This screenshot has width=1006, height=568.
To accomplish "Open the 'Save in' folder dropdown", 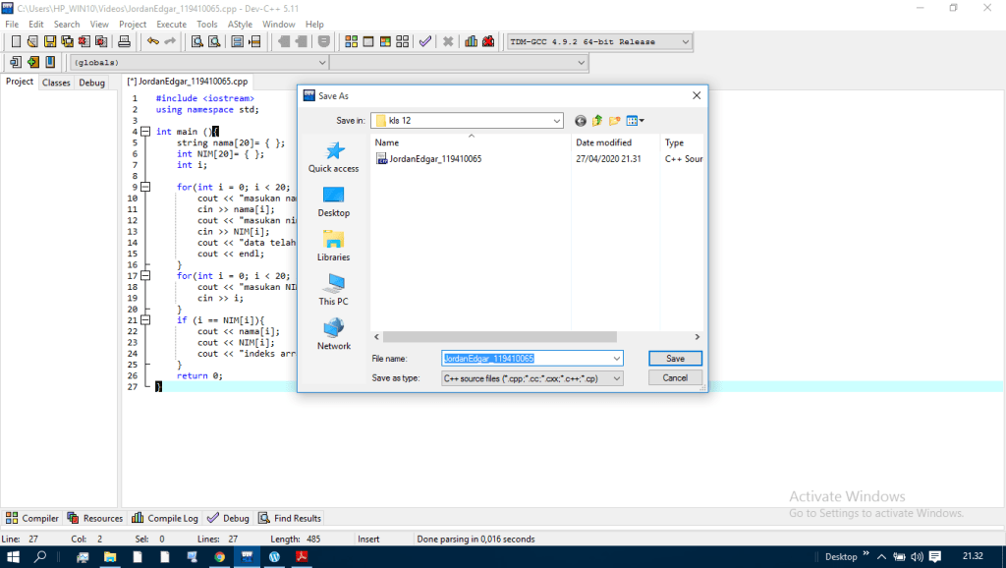I will [x=556, y=121].
